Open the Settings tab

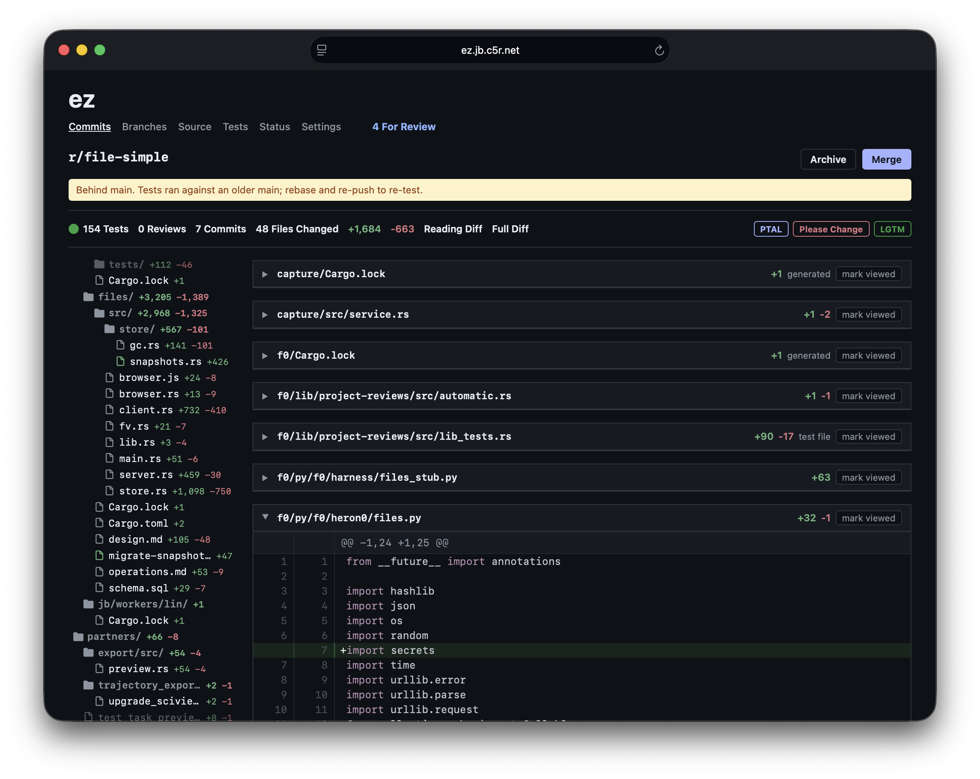coord(321,126)
